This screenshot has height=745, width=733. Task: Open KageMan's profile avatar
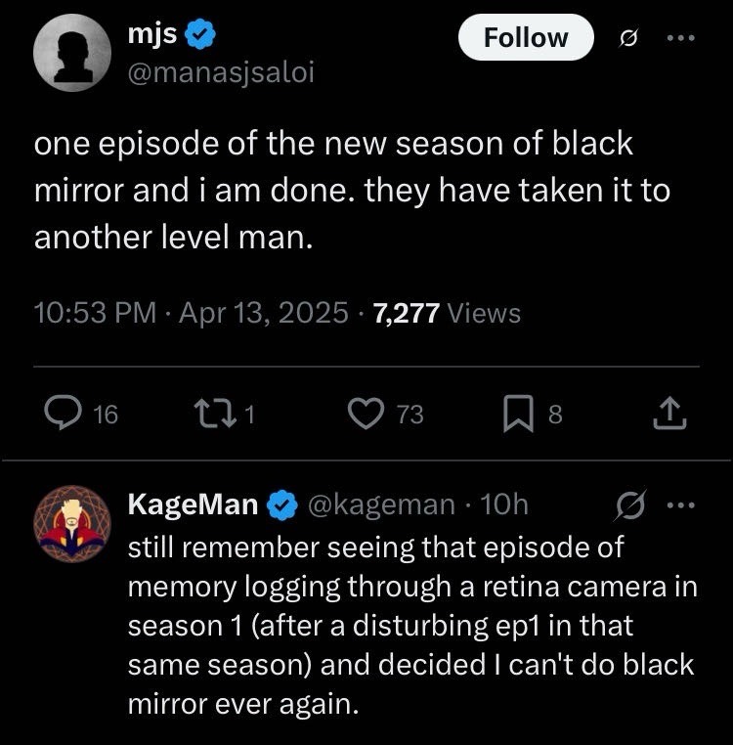(72, 524)
